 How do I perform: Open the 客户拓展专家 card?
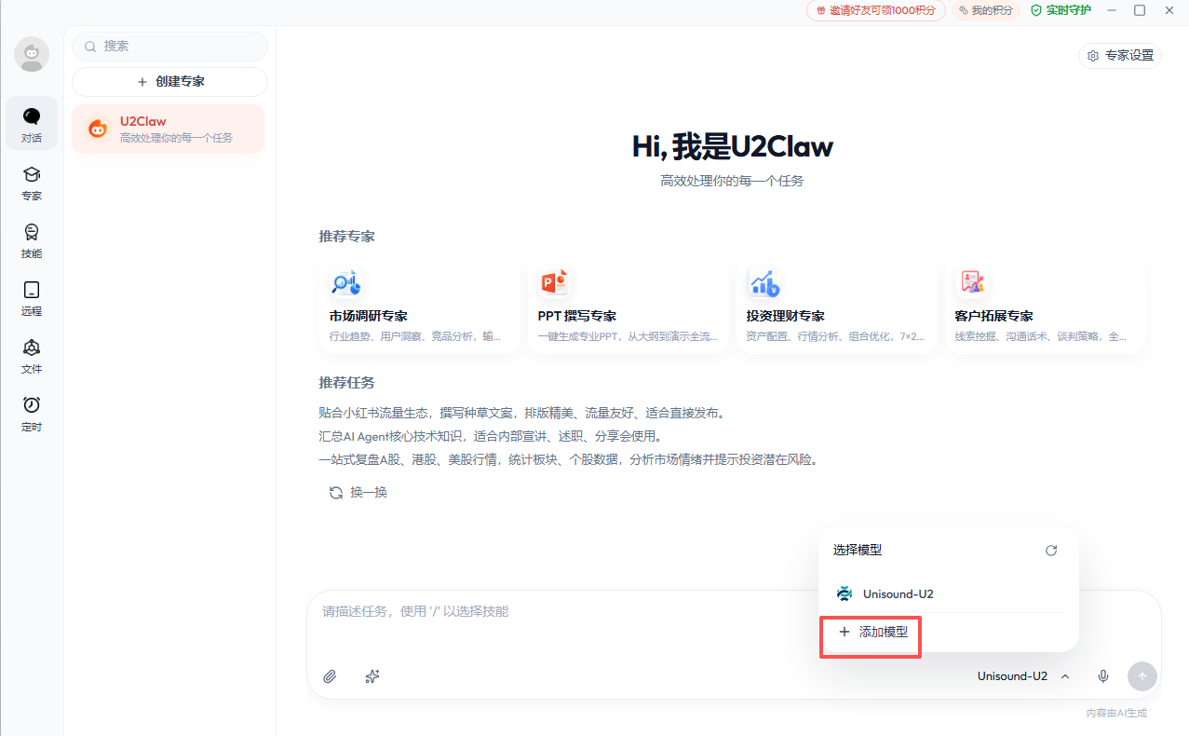pyautogui.click(x=1045, y=306)
